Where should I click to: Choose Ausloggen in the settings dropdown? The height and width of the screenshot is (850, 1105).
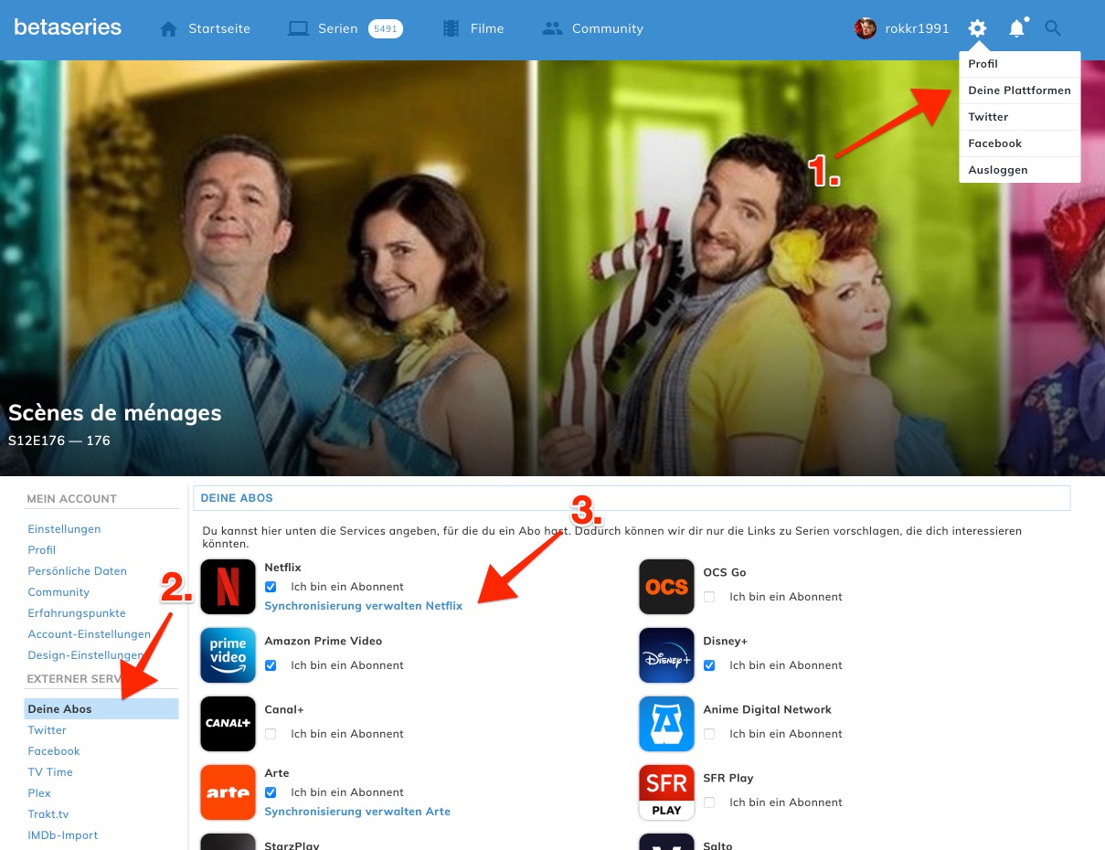(998, 170)
